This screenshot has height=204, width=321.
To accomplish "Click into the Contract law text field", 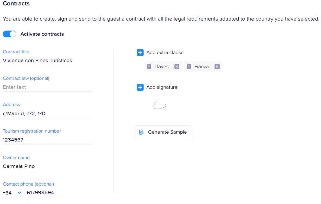I will pyautogui.click(x=47, y=87).
